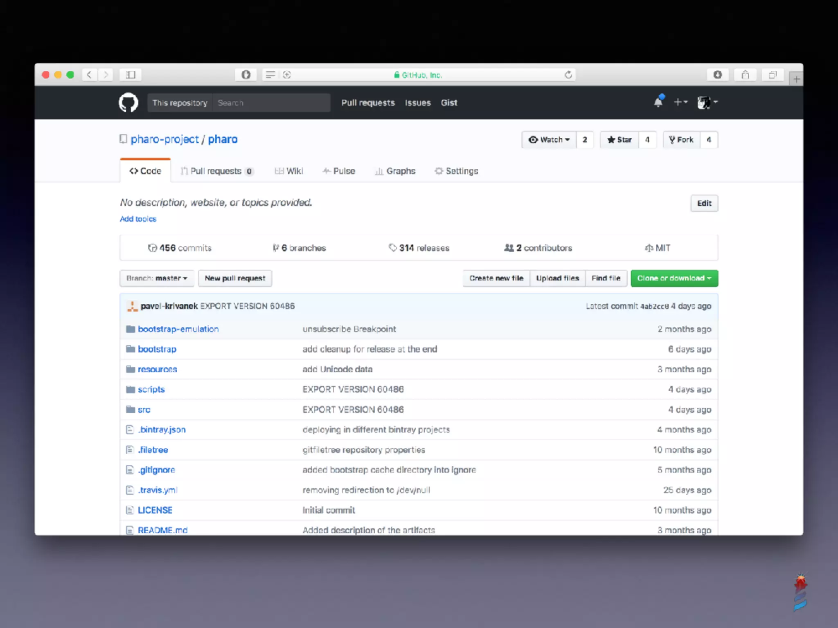Screen dimensions: 838x628
Task: Click the Add topics link
Action: click(x=138, y=219)
